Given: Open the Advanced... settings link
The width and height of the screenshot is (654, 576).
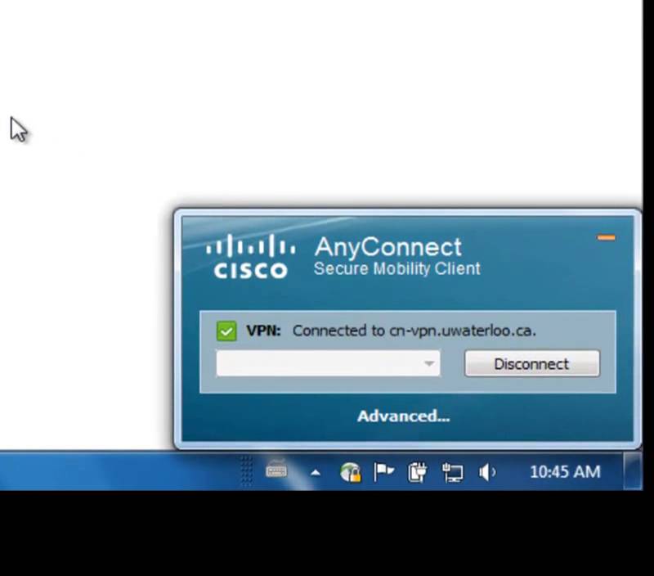Looking at the screenshot, I should pyautogui.click(x=403, y=416).
